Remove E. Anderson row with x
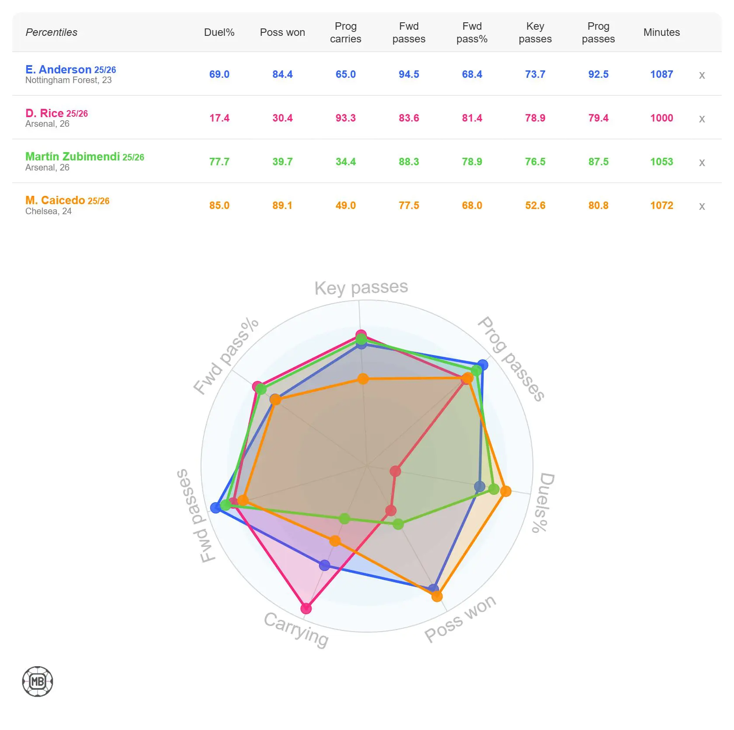Viewport: 734px width, 730px height. (702, 75)
